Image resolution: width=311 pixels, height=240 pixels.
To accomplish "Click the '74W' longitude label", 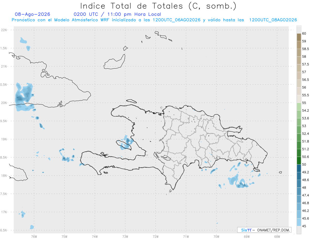I will (x=95, y=236).
